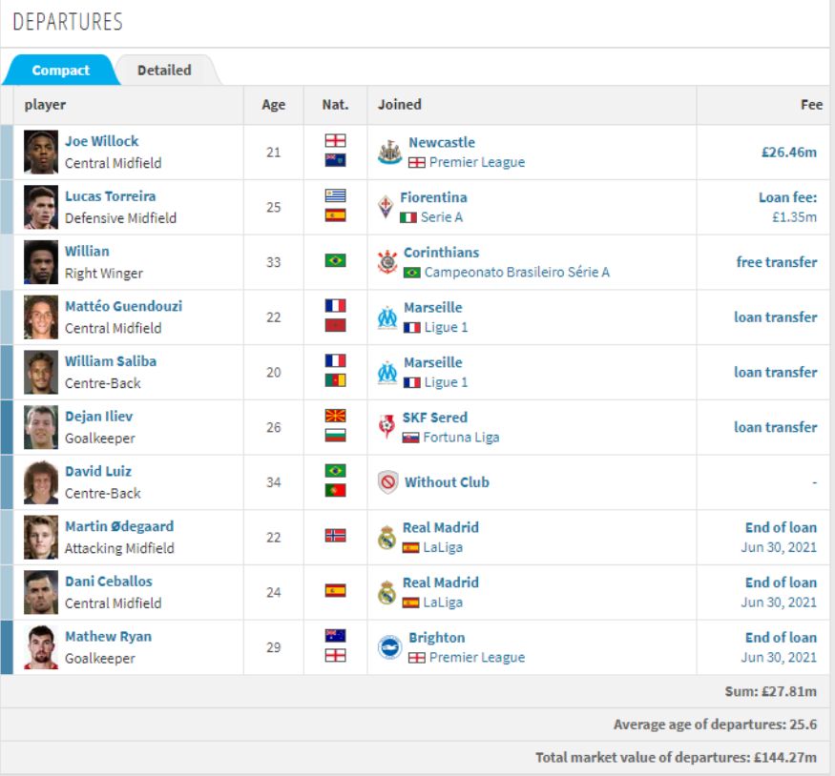Click Real Madrid crest in Ceballos row
Screen dimensions: 835x776
[386, 593]
